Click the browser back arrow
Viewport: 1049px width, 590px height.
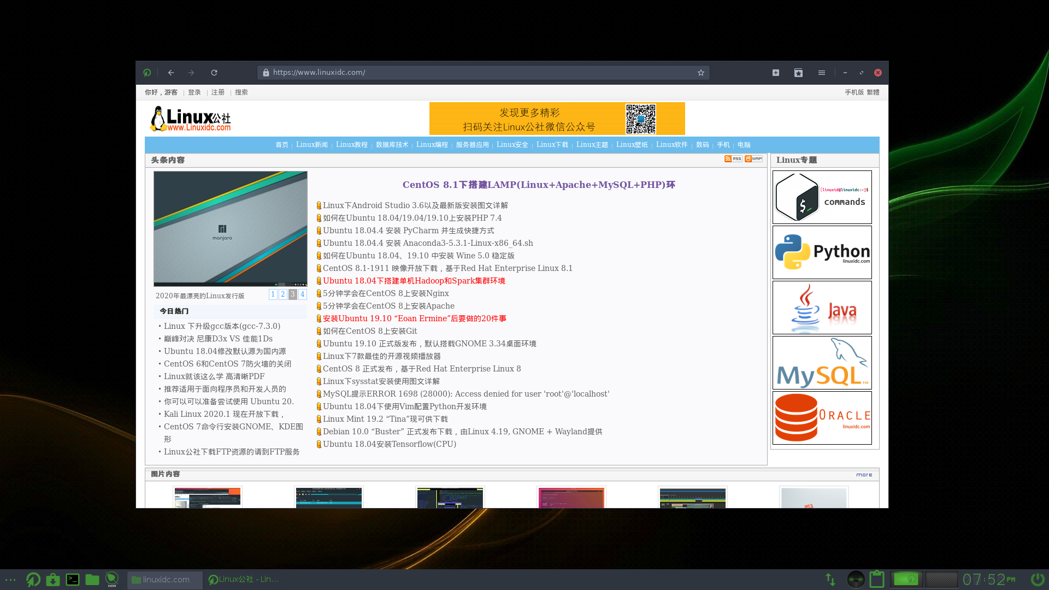pos(171,73)
